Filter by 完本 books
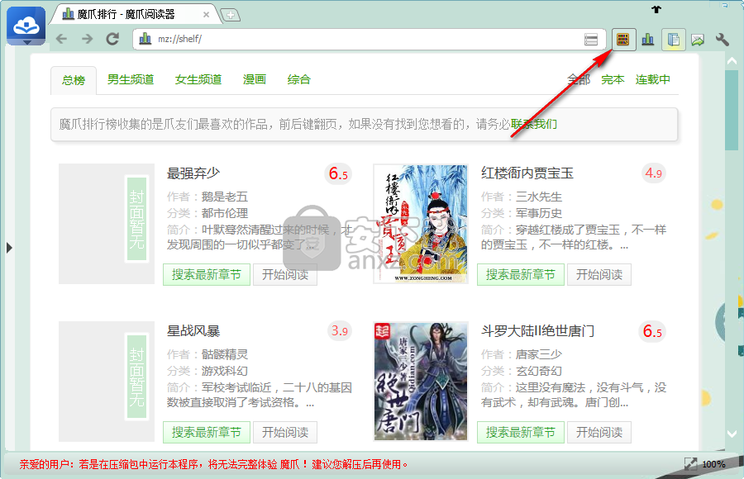Image resolution: width=744 pixels, height=479 pixels. 613,80
